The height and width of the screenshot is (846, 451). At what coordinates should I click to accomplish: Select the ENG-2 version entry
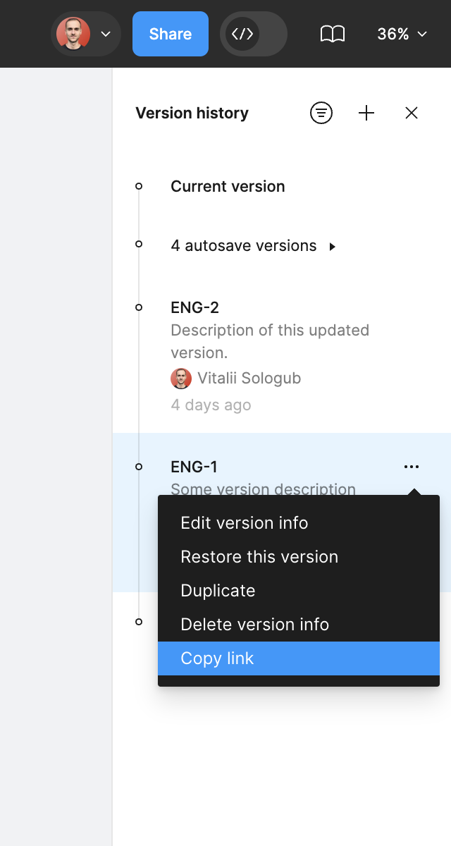282,356
